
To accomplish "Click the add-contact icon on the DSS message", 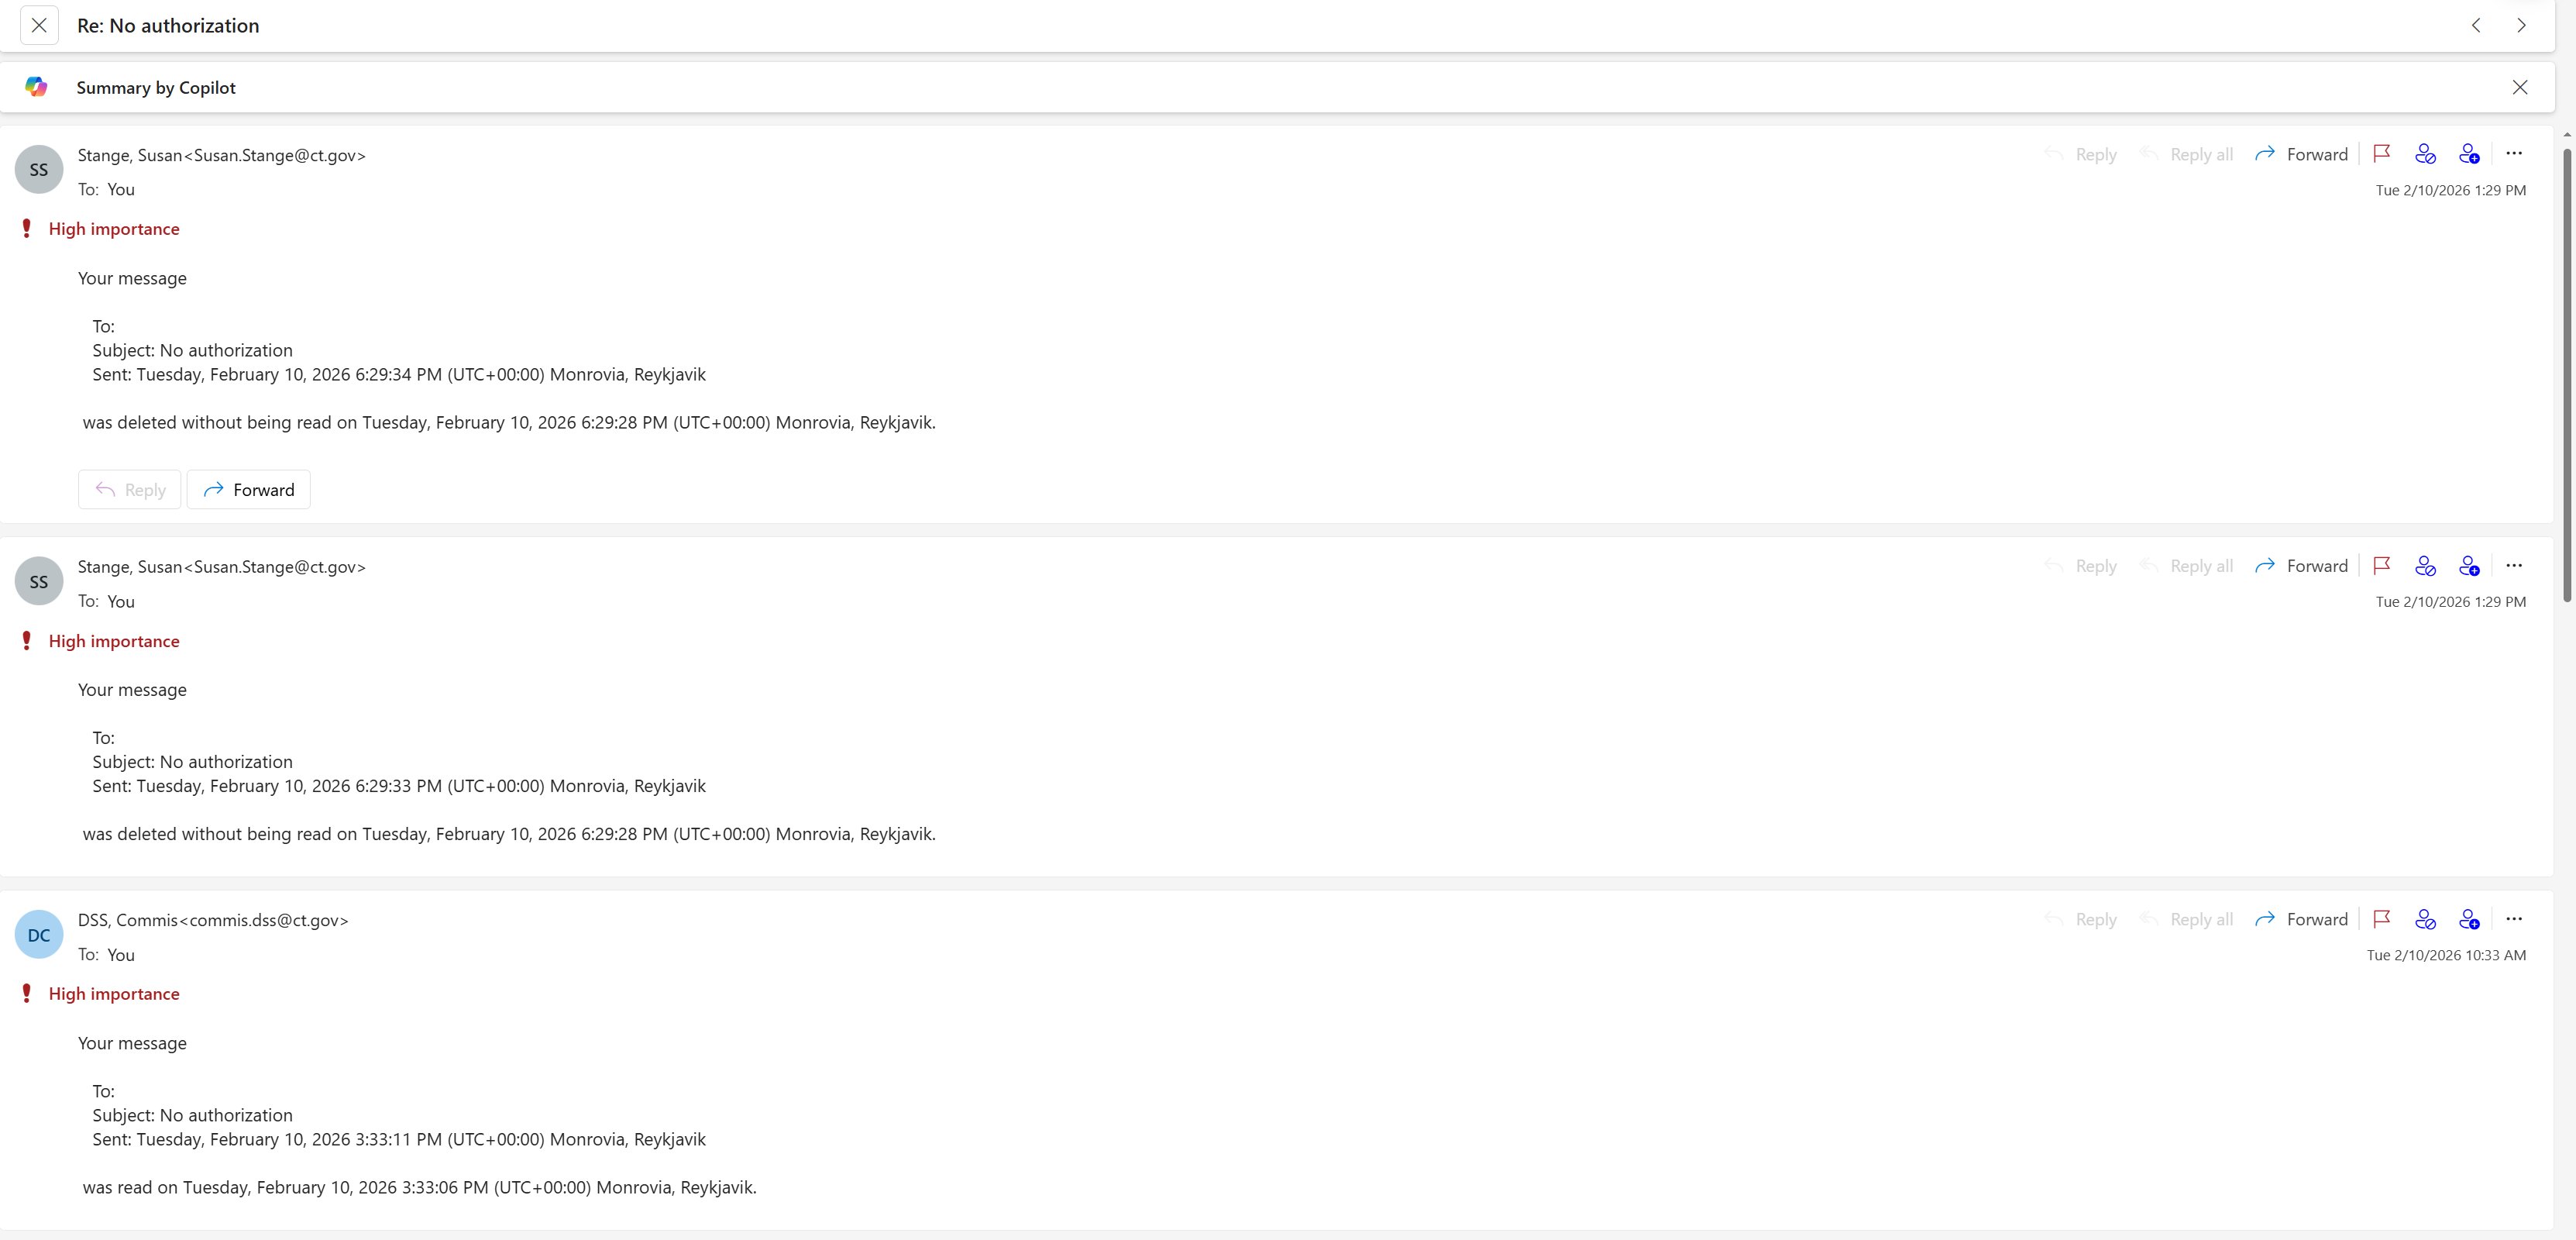I will pyautogui.click(x=2469, y=919).
